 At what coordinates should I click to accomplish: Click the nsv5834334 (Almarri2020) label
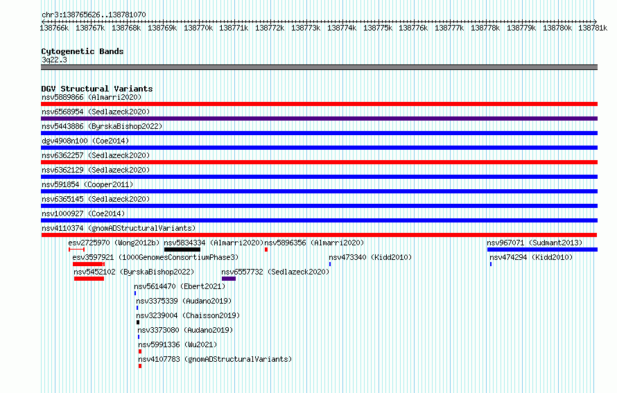[214, 243]
